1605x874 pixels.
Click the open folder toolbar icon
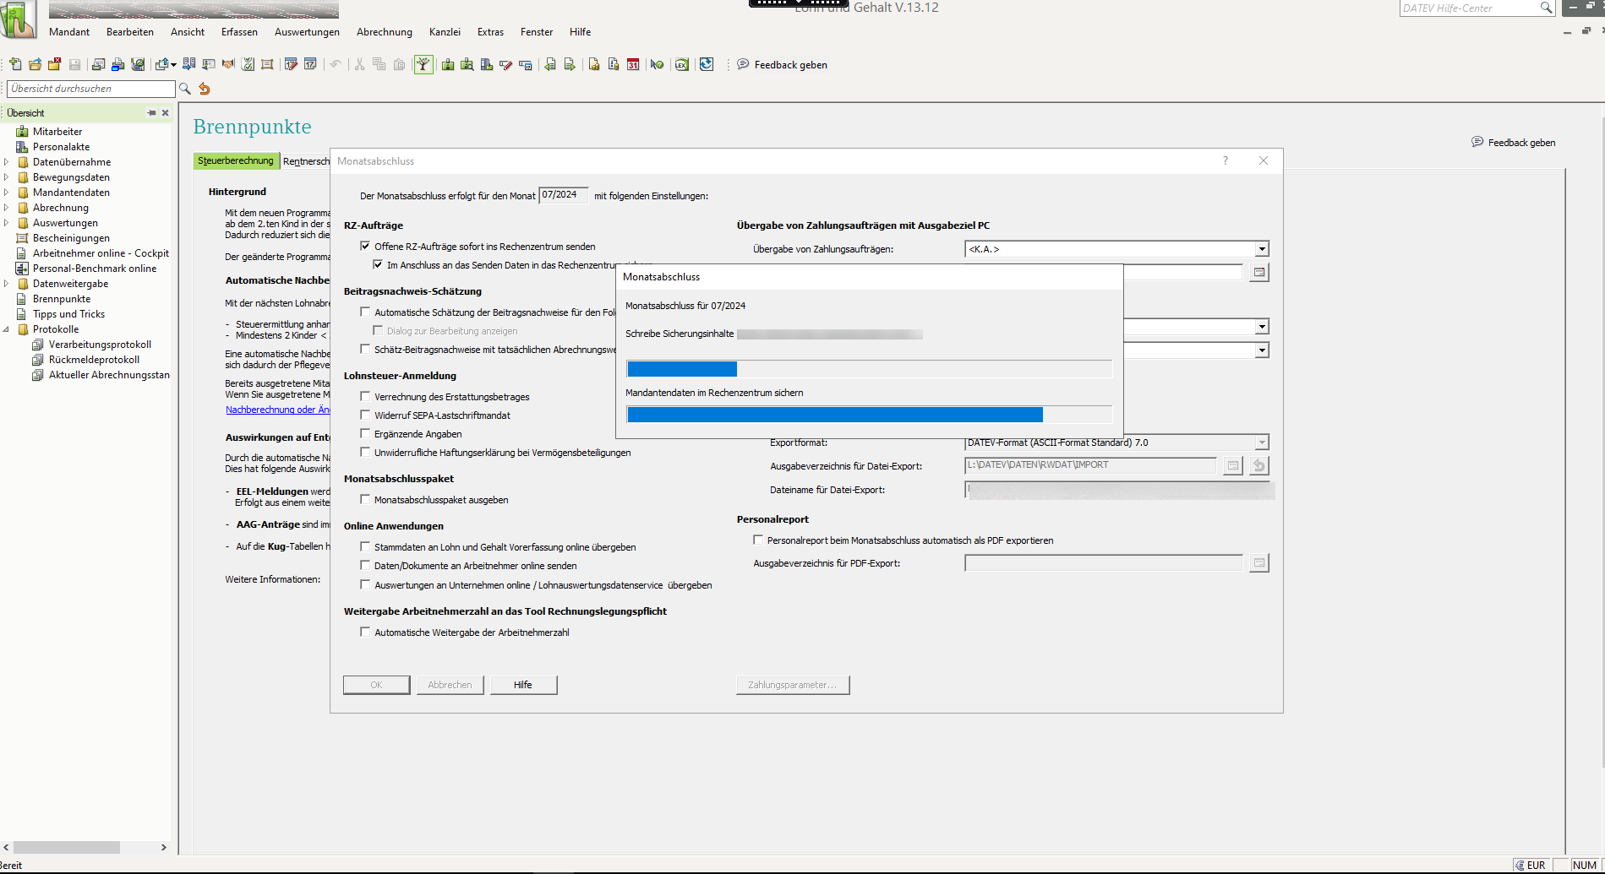click(x=35, y=65)
